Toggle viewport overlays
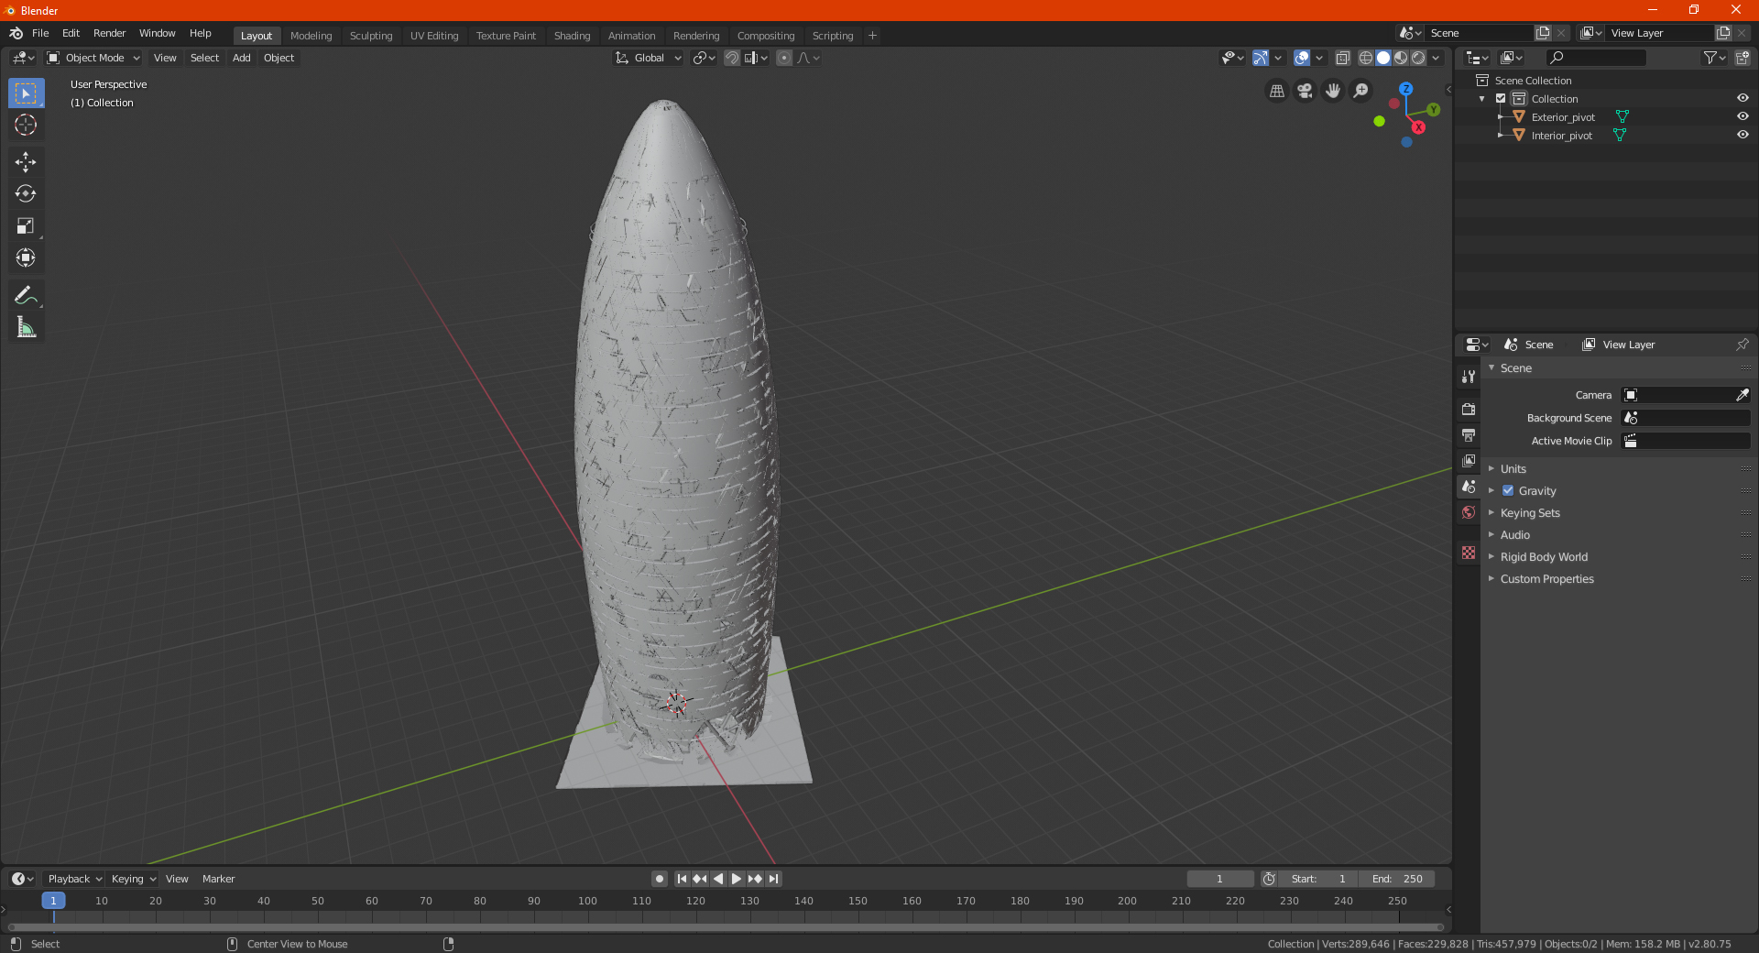This screenshot has height=953, width=1759. [1302, 58]
